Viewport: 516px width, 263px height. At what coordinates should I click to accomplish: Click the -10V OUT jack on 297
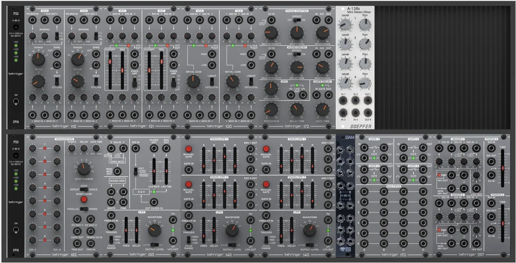(x=476, y=243)
